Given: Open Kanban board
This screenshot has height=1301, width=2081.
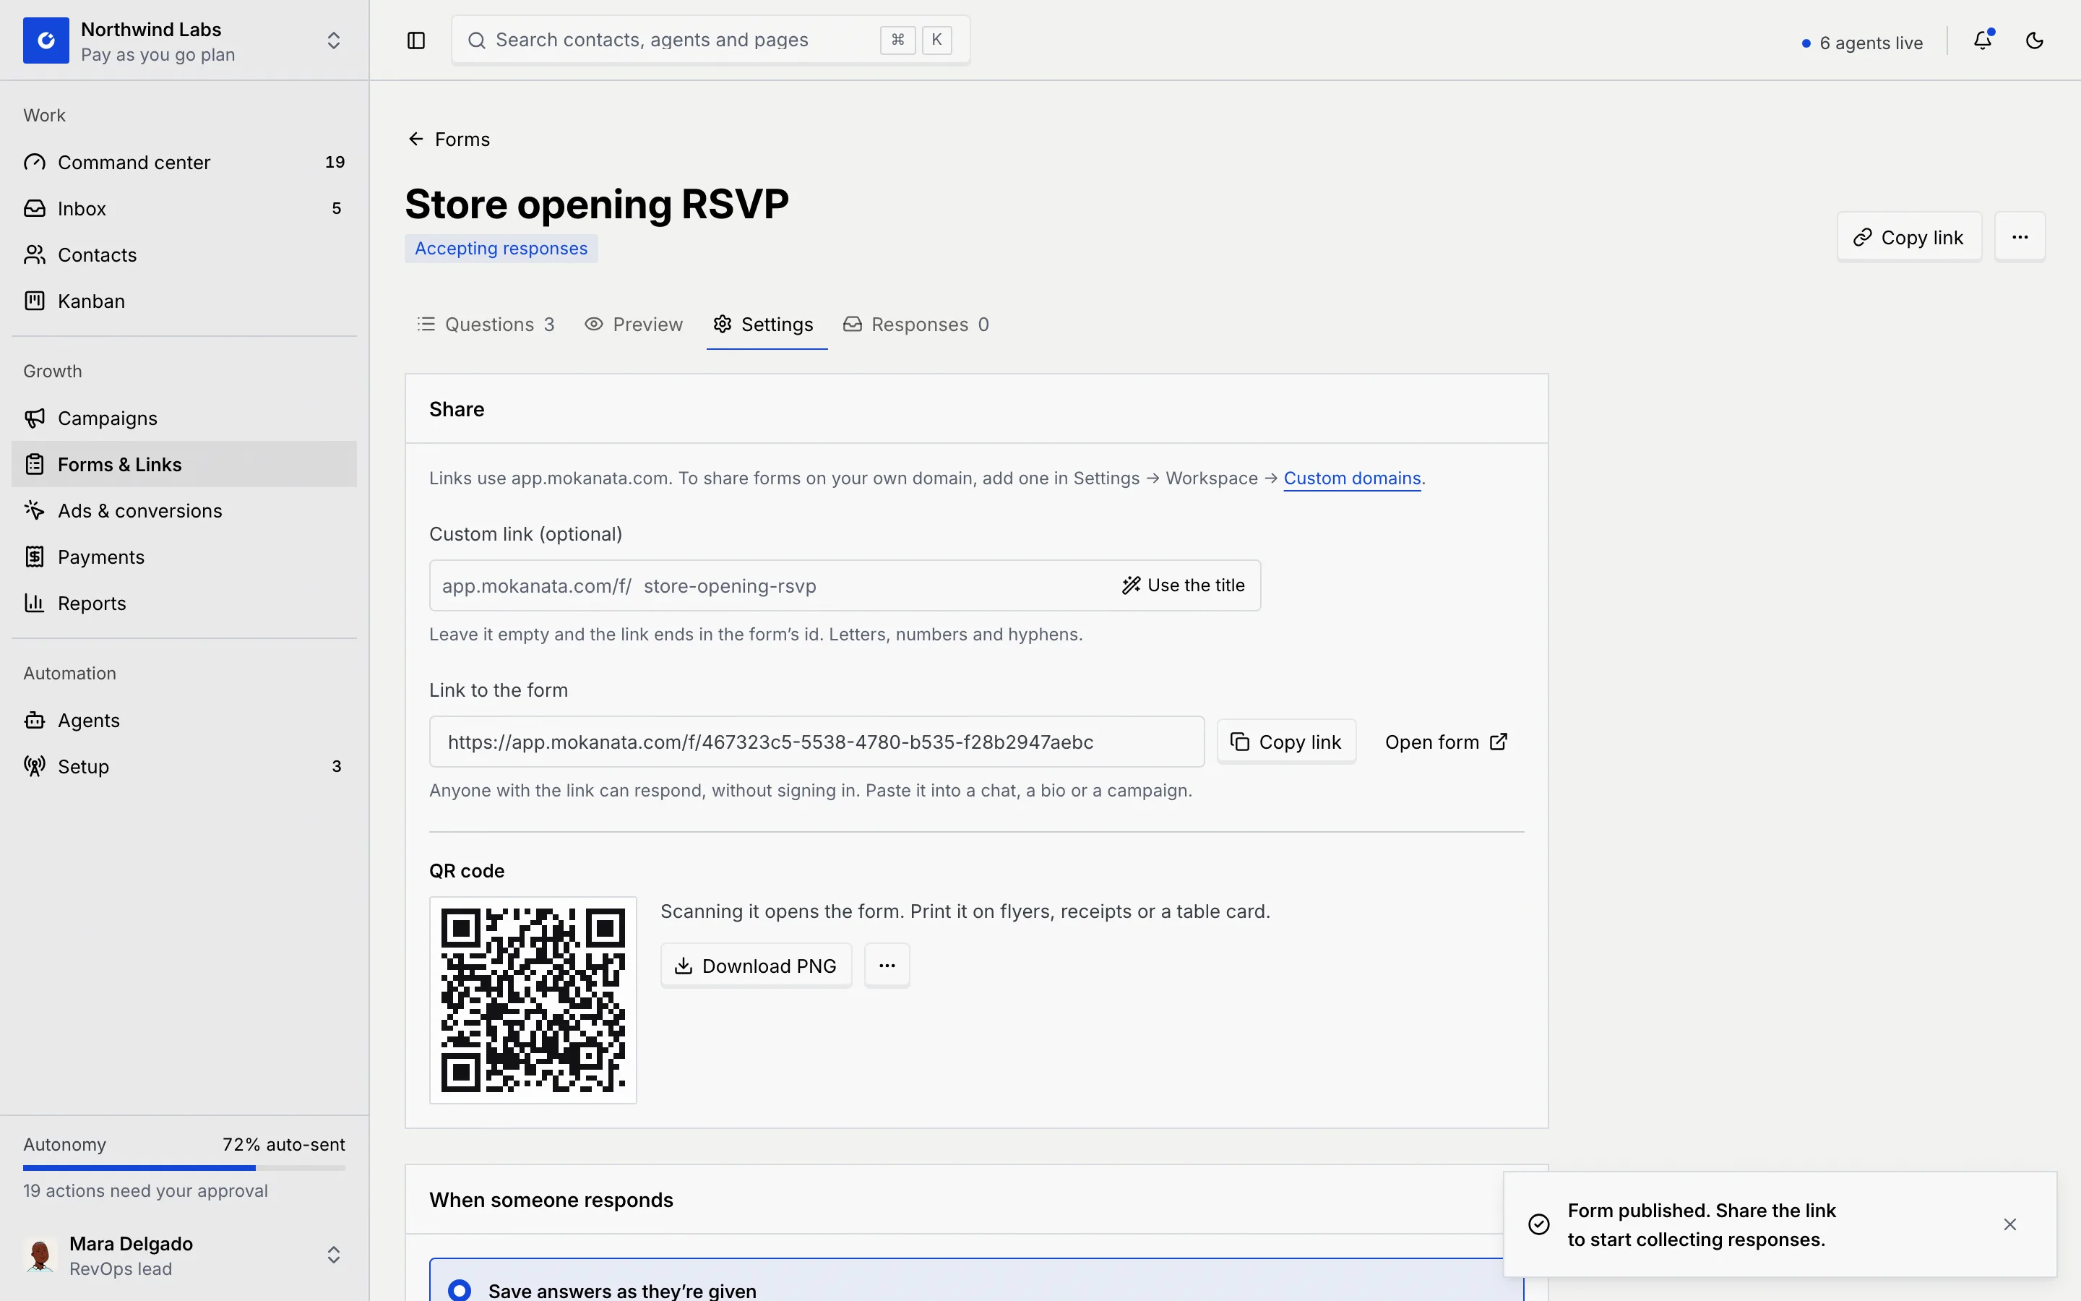Looking at the screenshot, I should point(184,301).
